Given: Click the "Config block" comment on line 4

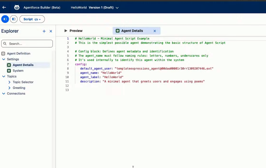Looking at the screenshot, I should click(x=124, y=51).
